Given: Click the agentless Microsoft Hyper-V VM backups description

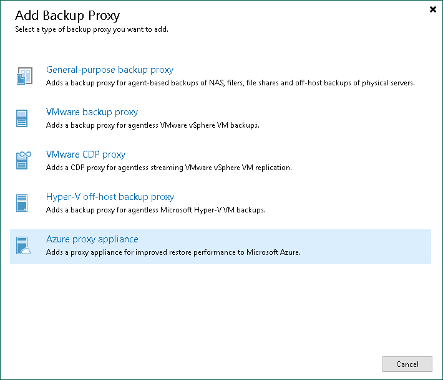Looking at the screenshot, I should tap(156, 210).
